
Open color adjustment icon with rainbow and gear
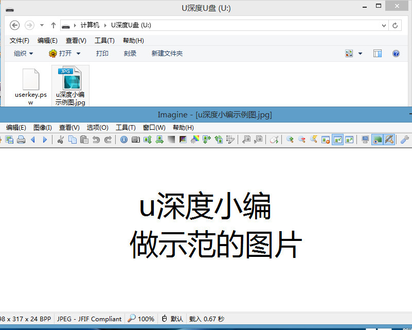pos(195,140)
